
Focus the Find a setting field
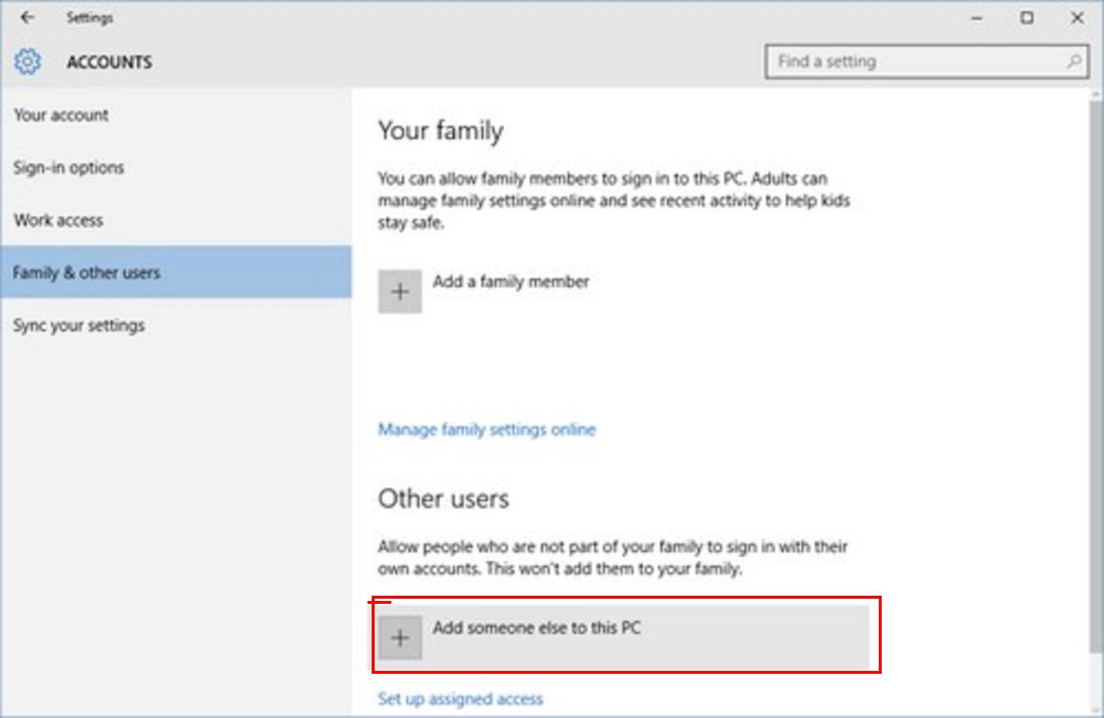[x=926, y=61]
